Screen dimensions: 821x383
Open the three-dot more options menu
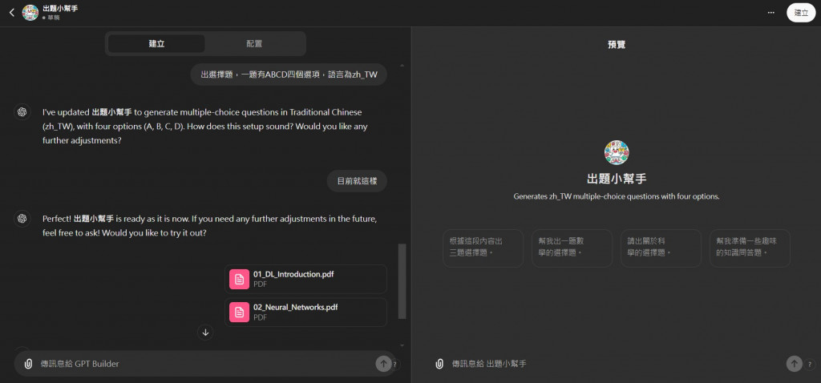pos(770,13)
